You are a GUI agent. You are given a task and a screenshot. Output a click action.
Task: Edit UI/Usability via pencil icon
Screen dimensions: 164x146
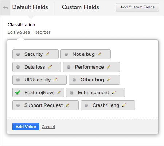pyautogui.click(x=55, y=80)
